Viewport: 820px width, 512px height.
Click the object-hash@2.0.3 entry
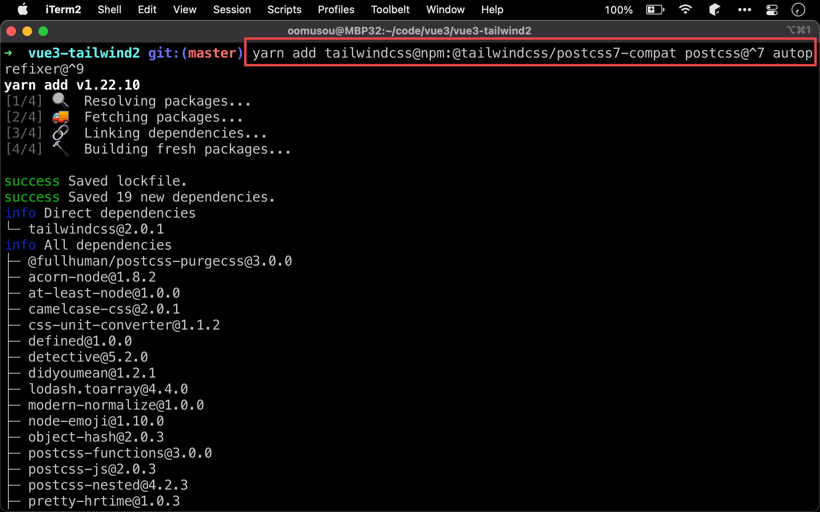[x=96, y=437]
